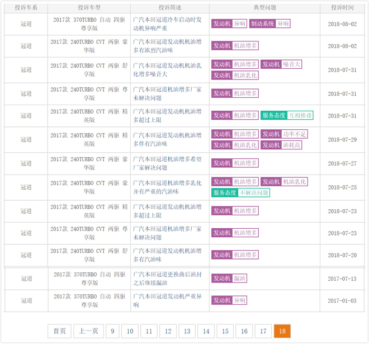The width and height of the screenshot is (369, 344).
Task: Click the date 2018-07-20
Action: point(342,256)
